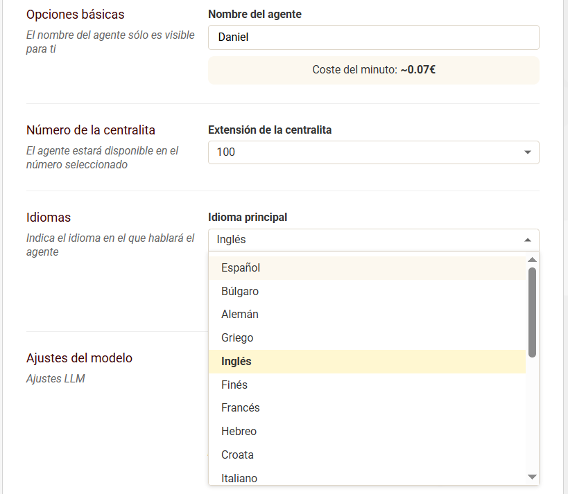568x494 pixels.
Task: Click the scrollbar down arrow
Action: (x=532, y=477)
